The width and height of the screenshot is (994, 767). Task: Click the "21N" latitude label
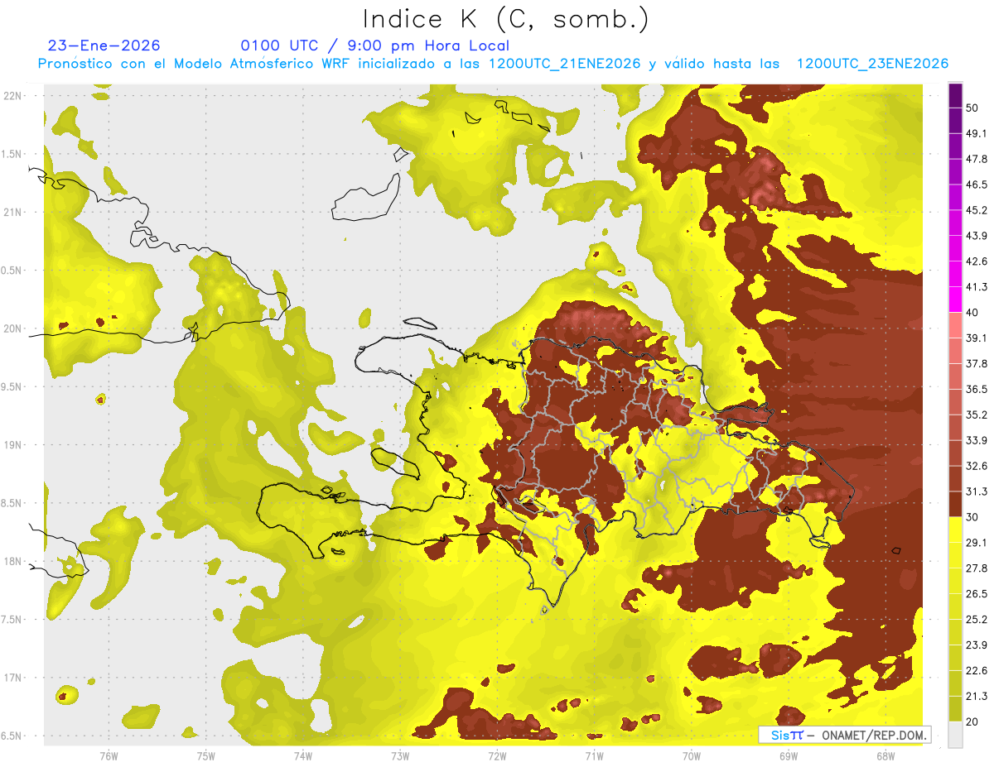[12, 212]
